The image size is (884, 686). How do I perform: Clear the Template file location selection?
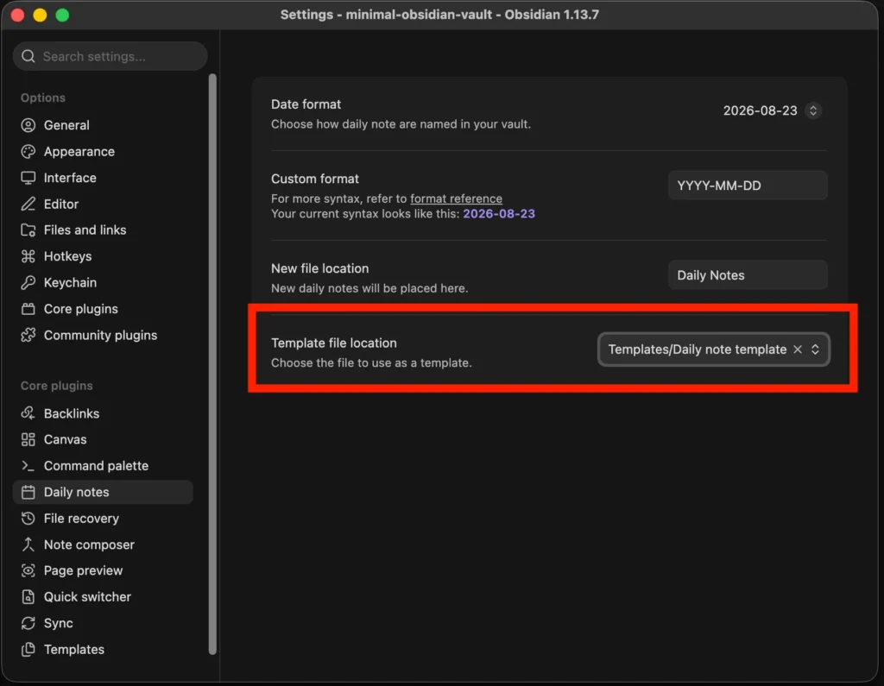pos(798,349)
